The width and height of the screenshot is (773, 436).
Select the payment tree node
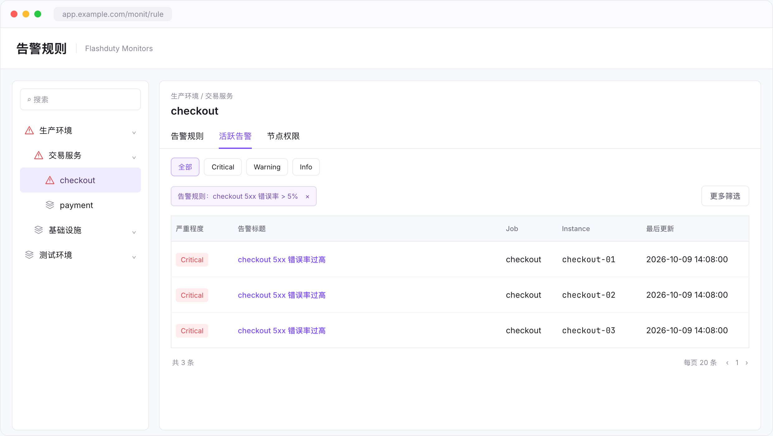coord(80,205)
